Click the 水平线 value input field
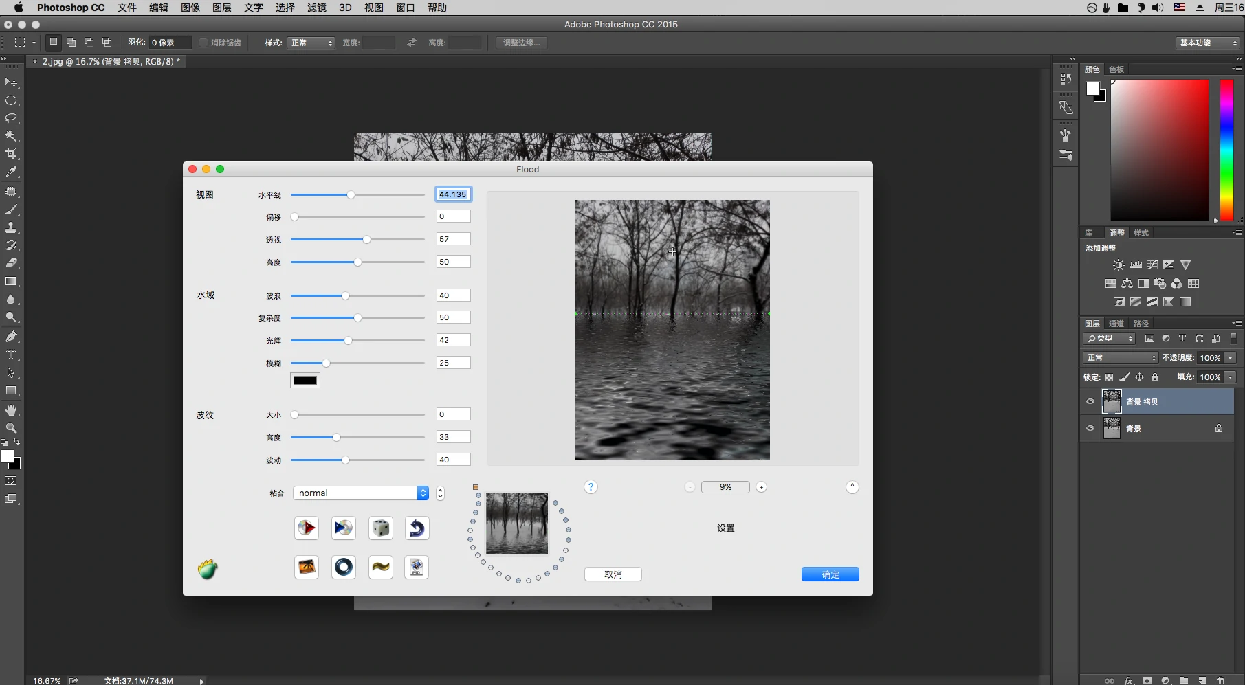The image size is (1245, 685). coord(453,194)
